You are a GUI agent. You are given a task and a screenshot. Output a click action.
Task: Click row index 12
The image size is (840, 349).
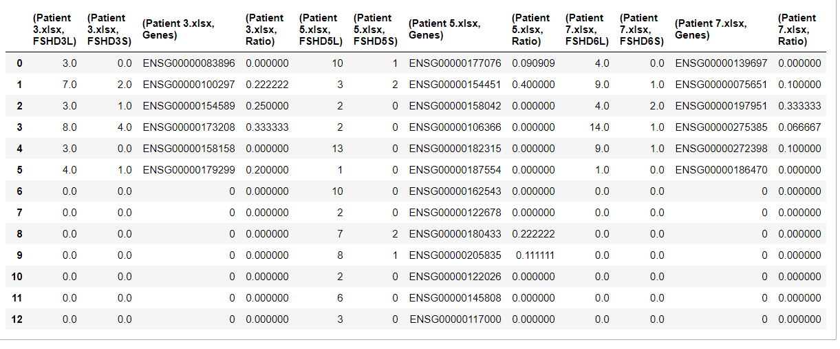(17, 319)
